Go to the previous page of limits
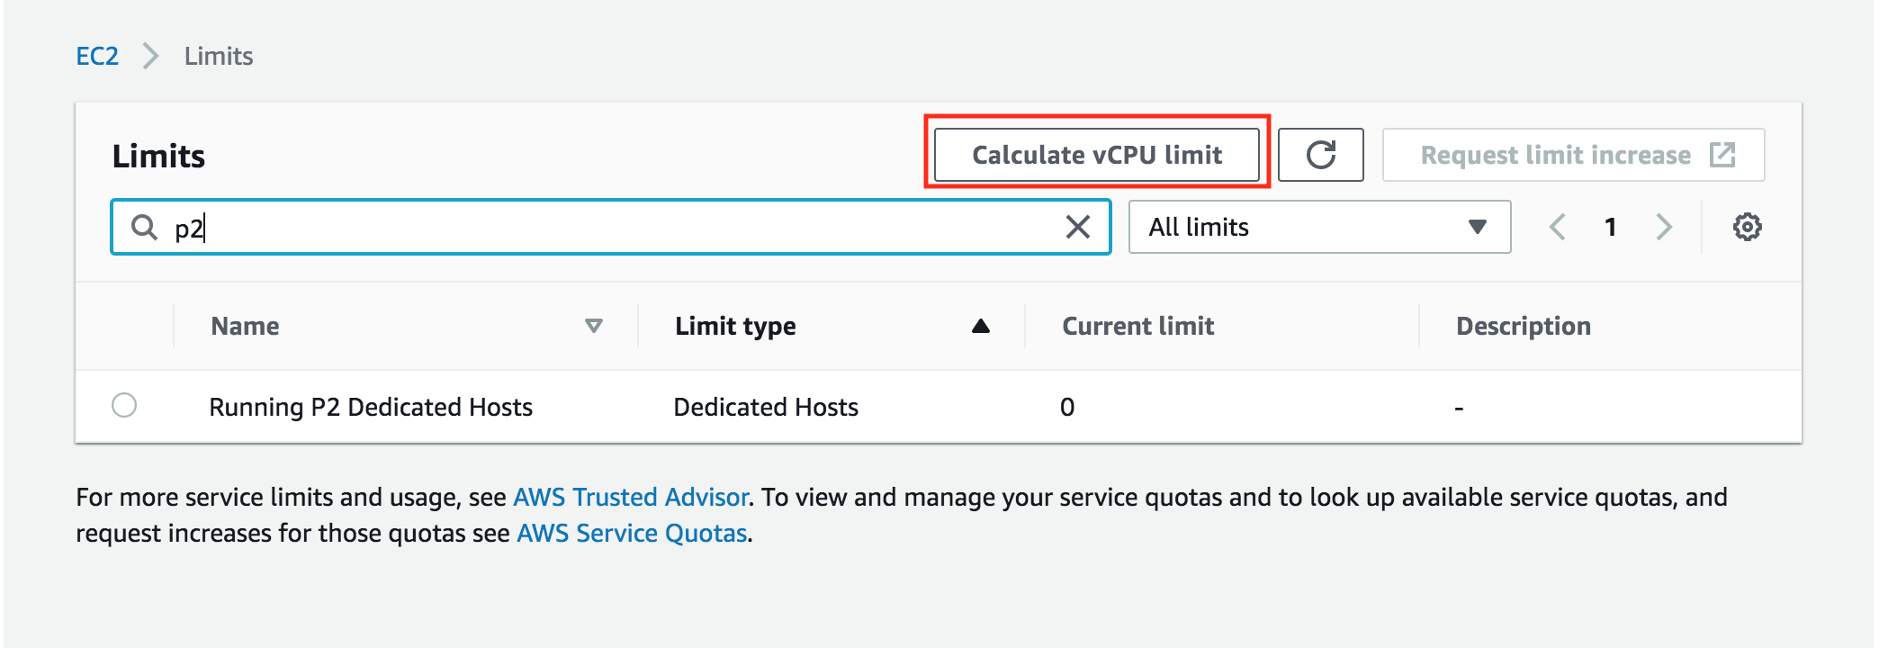 1558,227
